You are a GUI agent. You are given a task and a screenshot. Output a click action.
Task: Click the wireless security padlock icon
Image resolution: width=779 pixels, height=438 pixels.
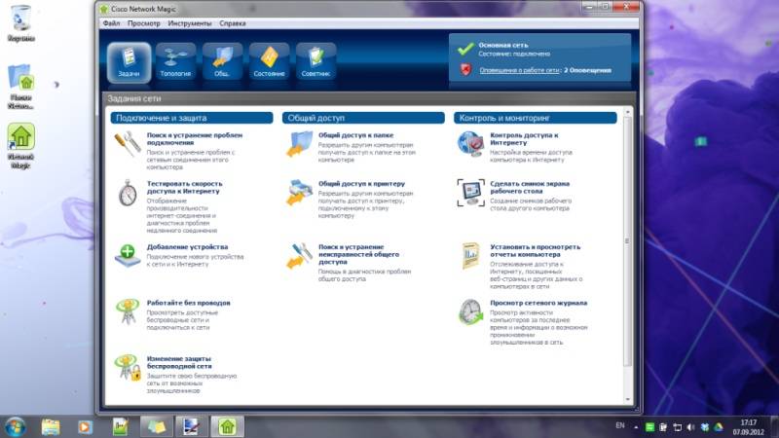click(128, 367)
